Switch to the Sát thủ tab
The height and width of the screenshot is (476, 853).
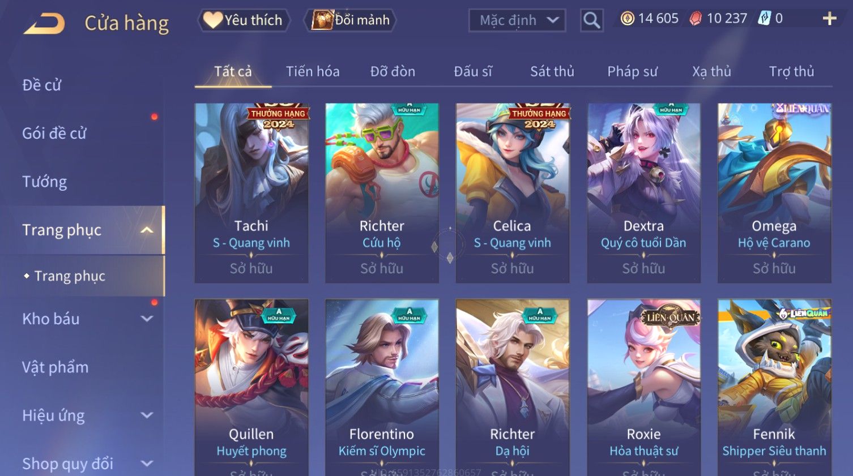552,71
